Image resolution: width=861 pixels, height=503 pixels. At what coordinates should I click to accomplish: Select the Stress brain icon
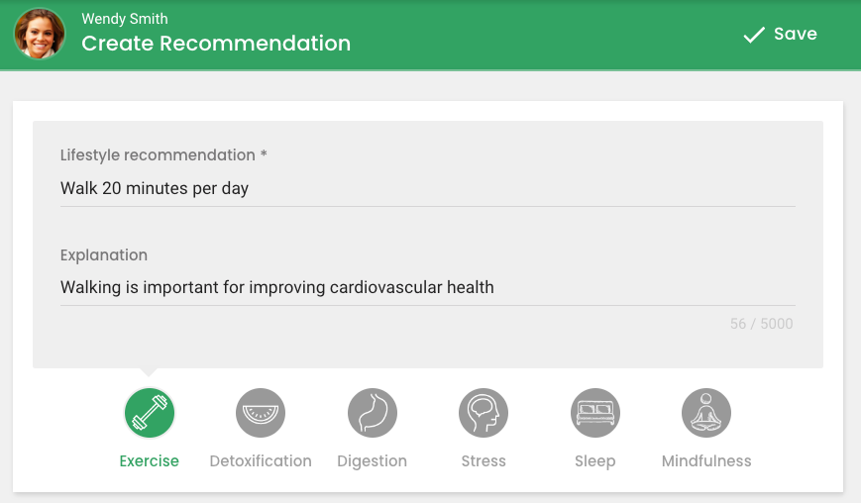pos(484,413)
